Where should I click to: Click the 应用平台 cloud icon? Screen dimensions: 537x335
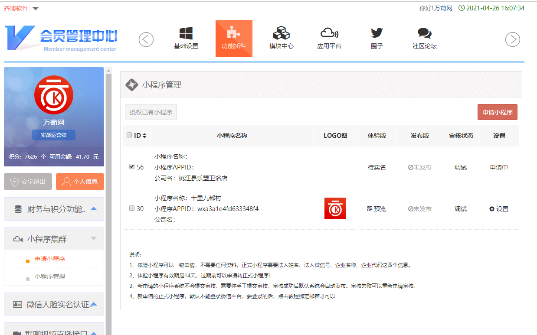coord(329,34)
